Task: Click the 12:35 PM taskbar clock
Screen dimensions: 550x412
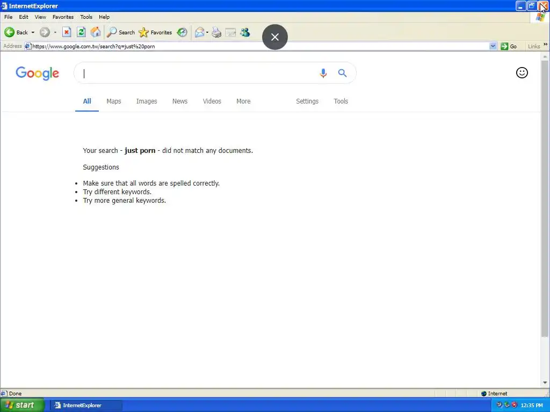Action: (532, 406)
